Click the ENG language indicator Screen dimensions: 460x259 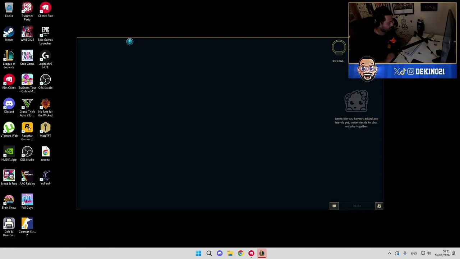click(x=414, y=254)
